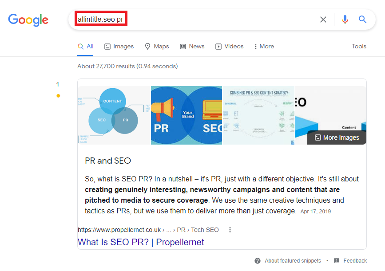Click the About featured snippets help icon
This screenshot has width=385, height=271.
click(x=258, y=261)
